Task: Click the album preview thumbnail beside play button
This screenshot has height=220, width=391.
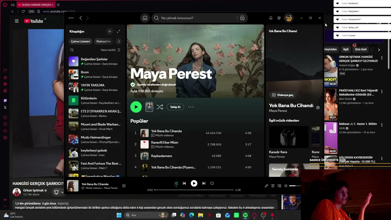Action: (149, 107)
